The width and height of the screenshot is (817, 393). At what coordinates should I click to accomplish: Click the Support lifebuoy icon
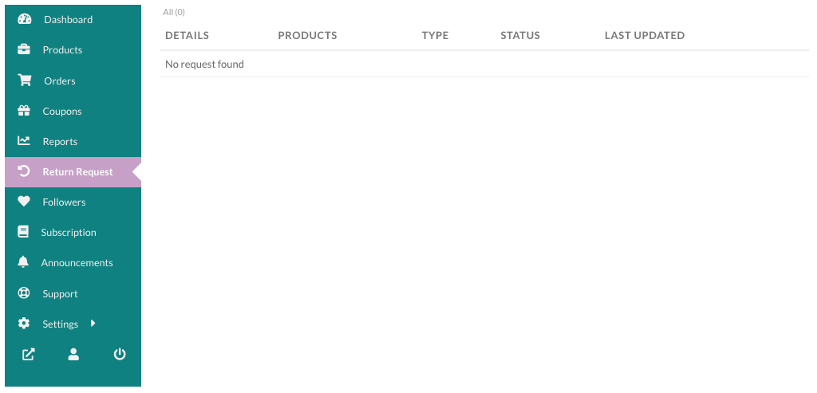[23, 293]
